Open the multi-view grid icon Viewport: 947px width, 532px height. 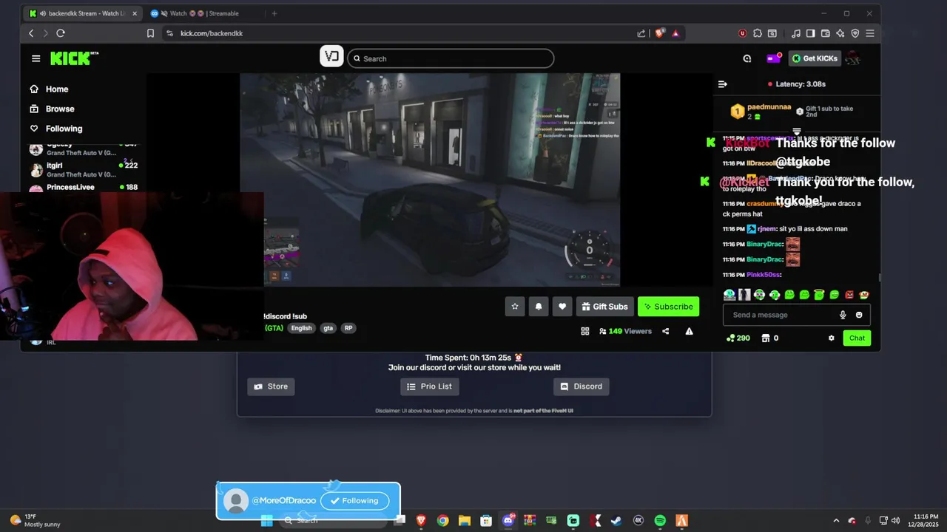[584, 331]
